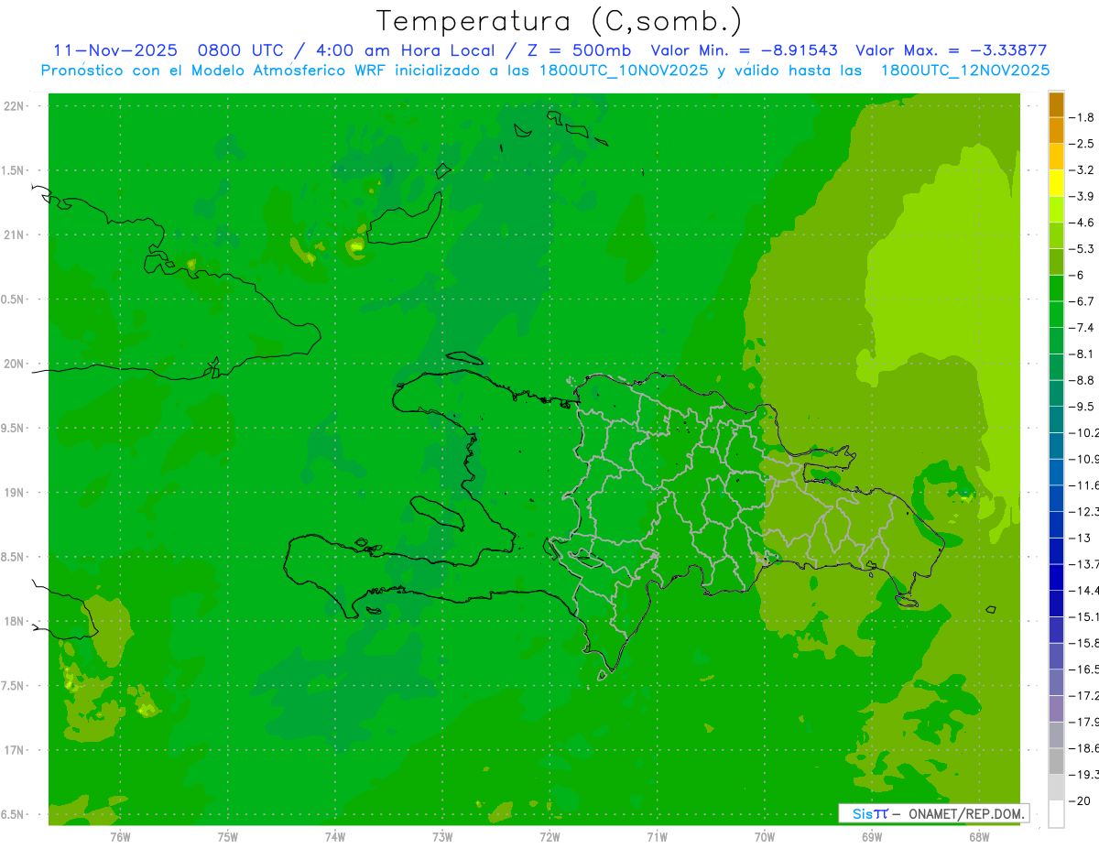The image size is (1099, 849).
Task: Select 'Valor Min. = -8.91543' text
Action: click(744, 50)
